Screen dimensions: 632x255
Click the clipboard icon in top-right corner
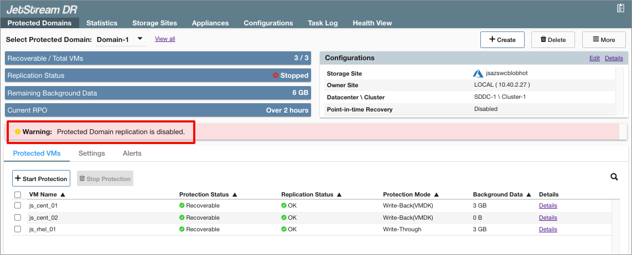pyautogui.click(x=620, y=8)
